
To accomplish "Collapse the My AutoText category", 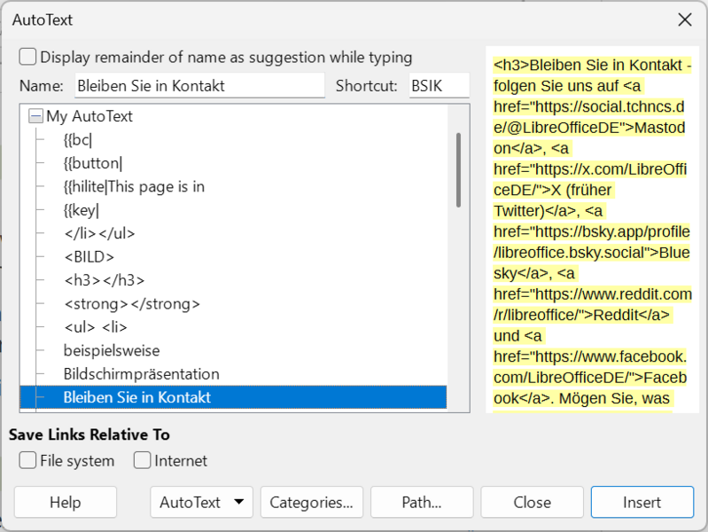I will tap(35, 116).
